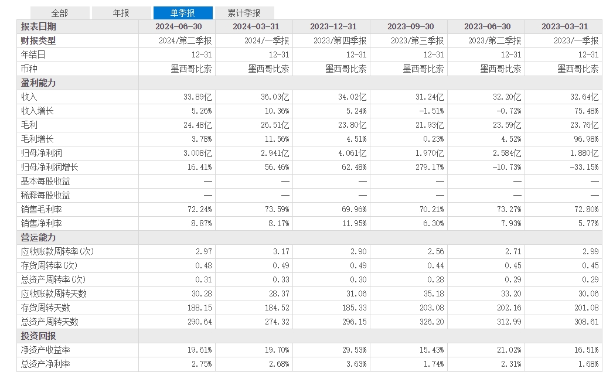Viewport: 613px width, 372px height.
Task: Select the 总资产周转天数 row label
Action: 50,322
